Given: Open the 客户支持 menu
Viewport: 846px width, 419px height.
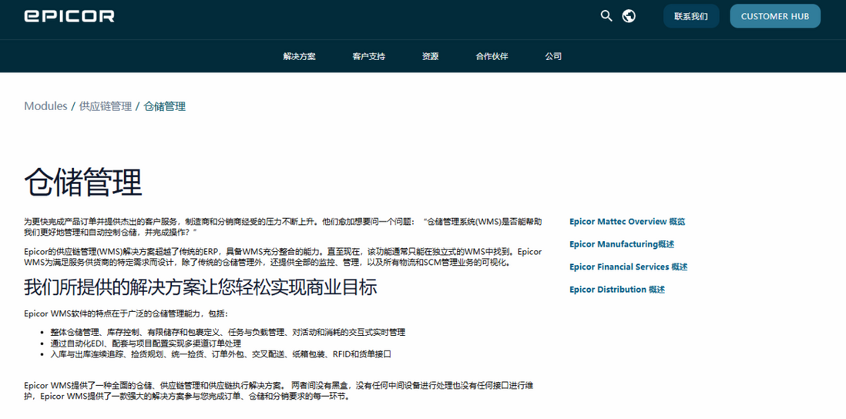Looking at the screenshot, I should coord(369,56).
